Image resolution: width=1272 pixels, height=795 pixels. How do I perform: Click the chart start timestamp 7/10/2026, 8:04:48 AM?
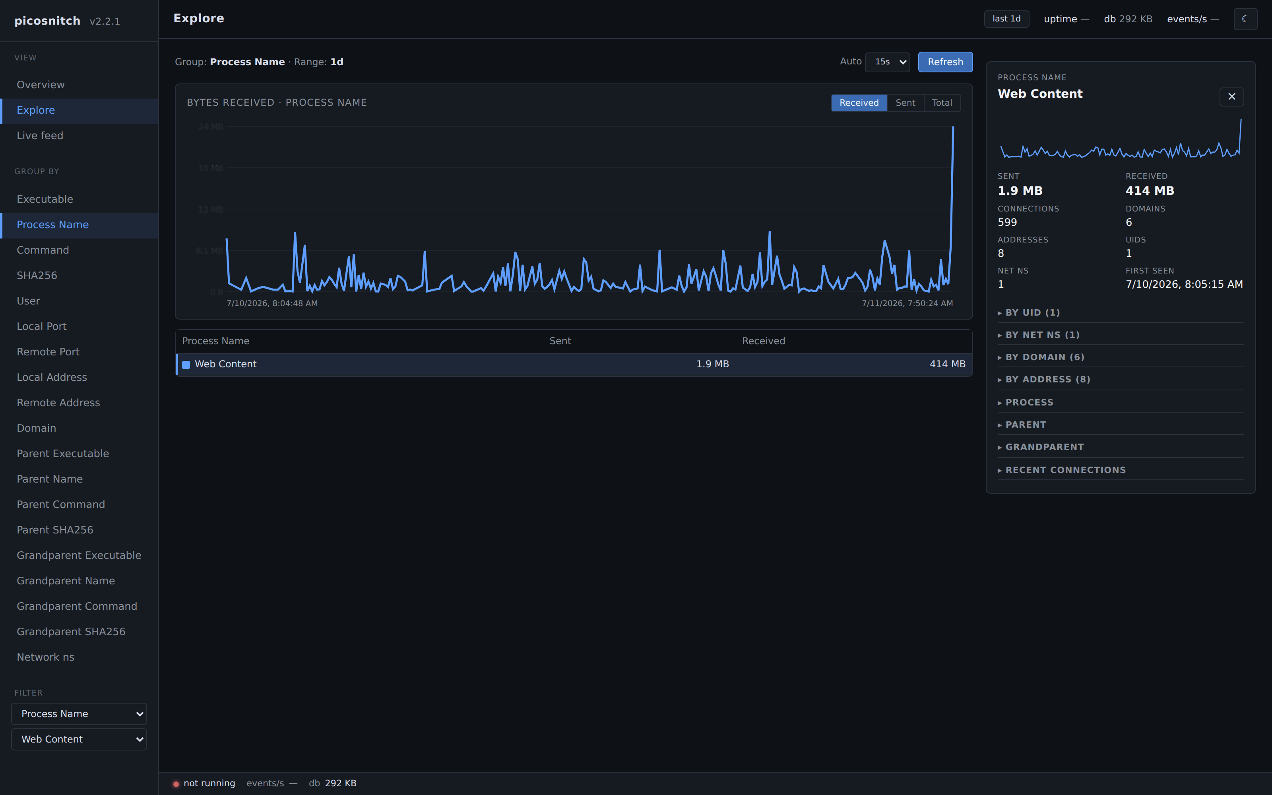(272, 303)
